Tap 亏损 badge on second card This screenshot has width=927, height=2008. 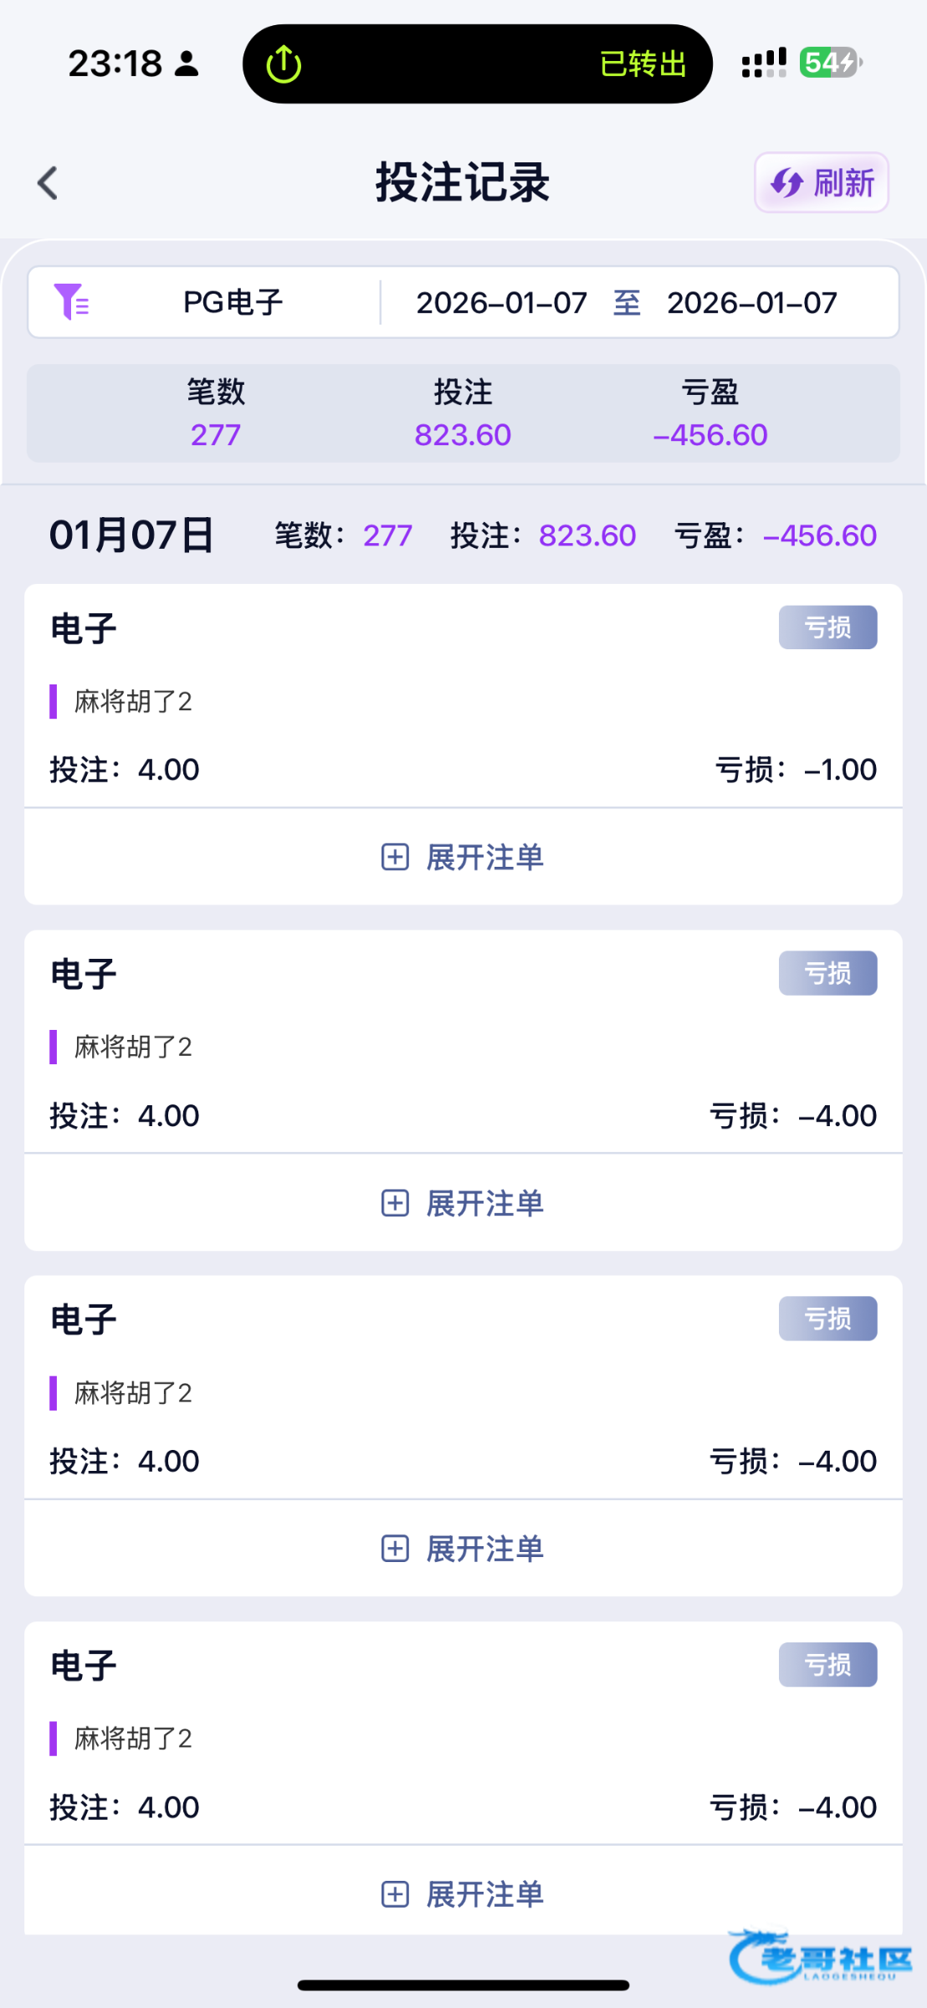click(x=827, y=973)
